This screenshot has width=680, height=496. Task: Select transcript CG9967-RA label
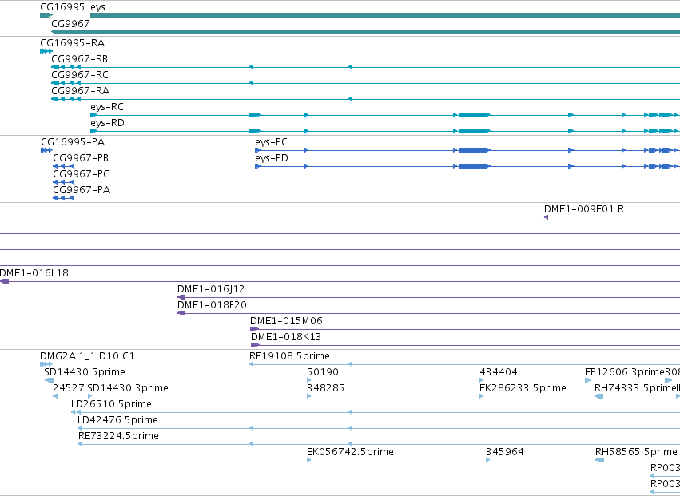(x=80, y=91)
